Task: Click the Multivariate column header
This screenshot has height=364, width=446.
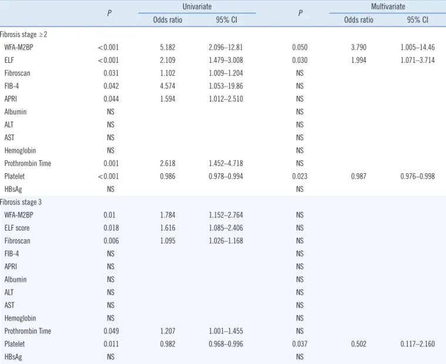Action: click(x=388, y=6)
